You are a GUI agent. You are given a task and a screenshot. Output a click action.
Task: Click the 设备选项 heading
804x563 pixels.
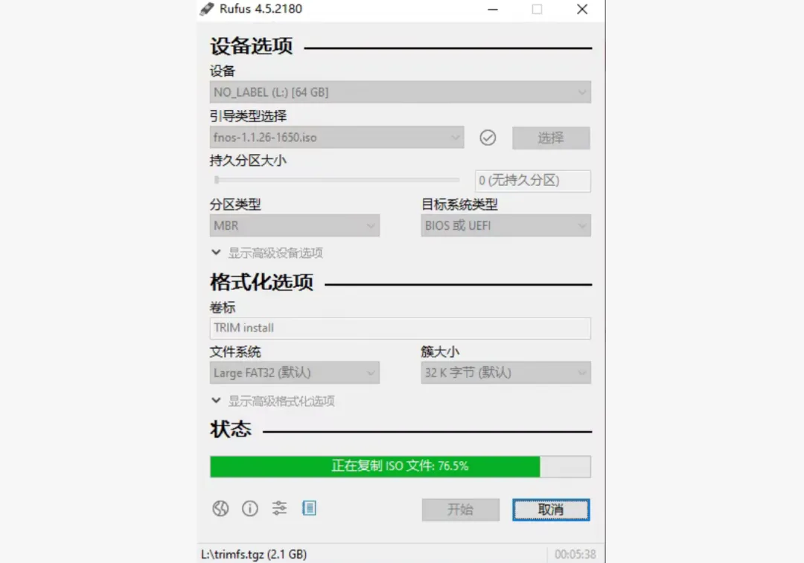click(252, 46)
